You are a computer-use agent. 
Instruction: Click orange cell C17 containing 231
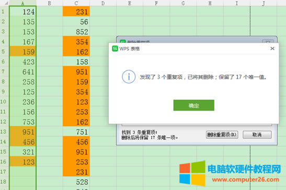(x=76, y=172)
